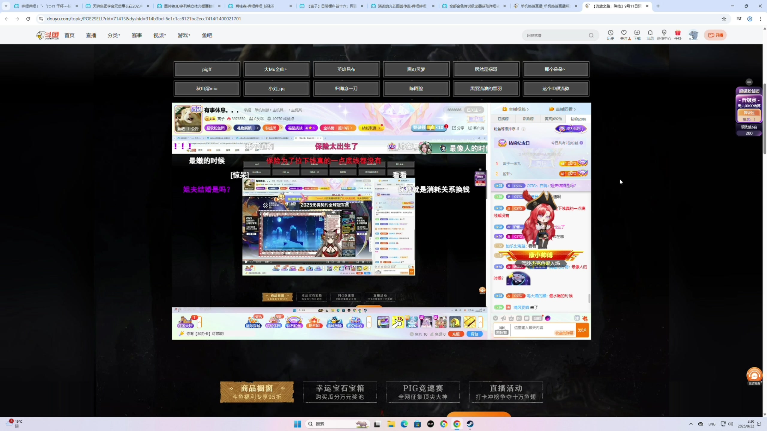This screenshot has height=431, width=767.
Task: Open the 粉丝团 icon in gift bar
Action: (x=314, y=322)
